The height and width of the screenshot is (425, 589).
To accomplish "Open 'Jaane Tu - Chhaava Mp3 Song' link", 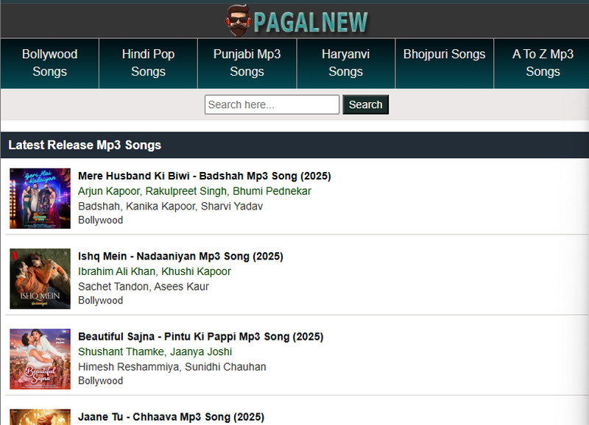I will tap(171, 417).
